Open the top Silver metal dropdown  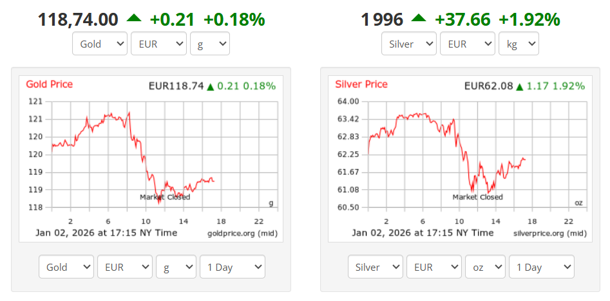click(410, 44)
